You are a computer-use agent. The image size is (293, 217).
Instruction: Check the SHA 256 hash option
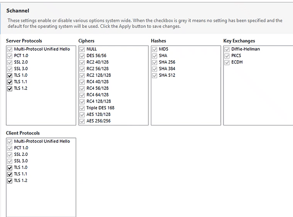coord(155,62)
